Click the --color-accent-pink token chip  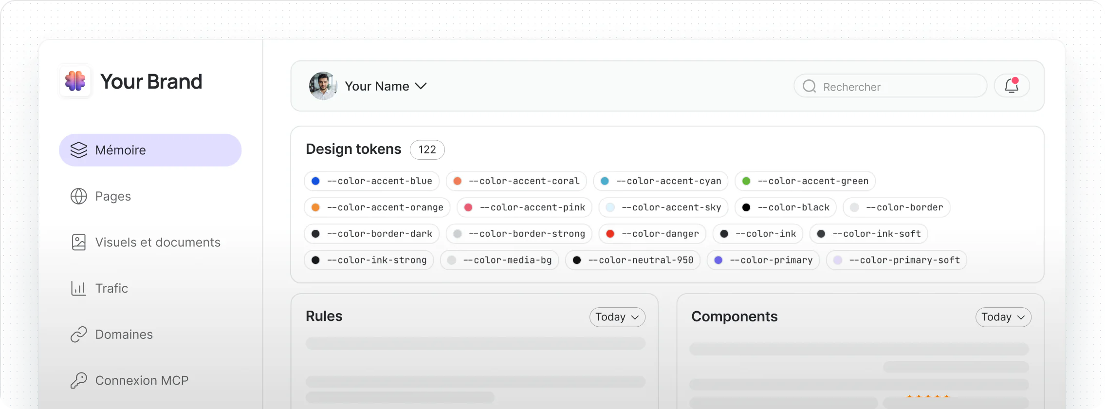click(525, 207)
